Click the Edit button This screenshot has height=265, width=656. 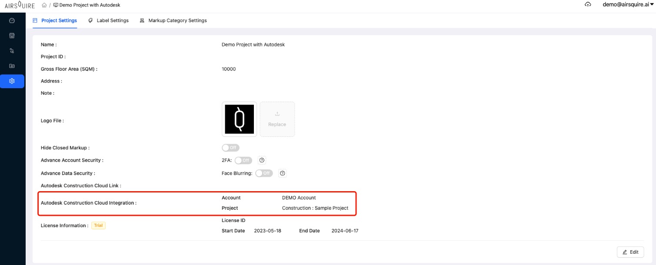pyautogui.click(x=630, y=252)
